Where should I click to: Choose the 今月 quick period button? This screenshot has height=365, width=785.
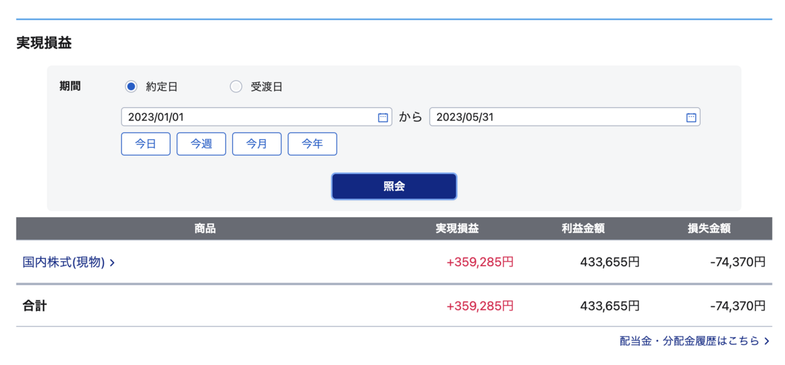tap(256, 144)
